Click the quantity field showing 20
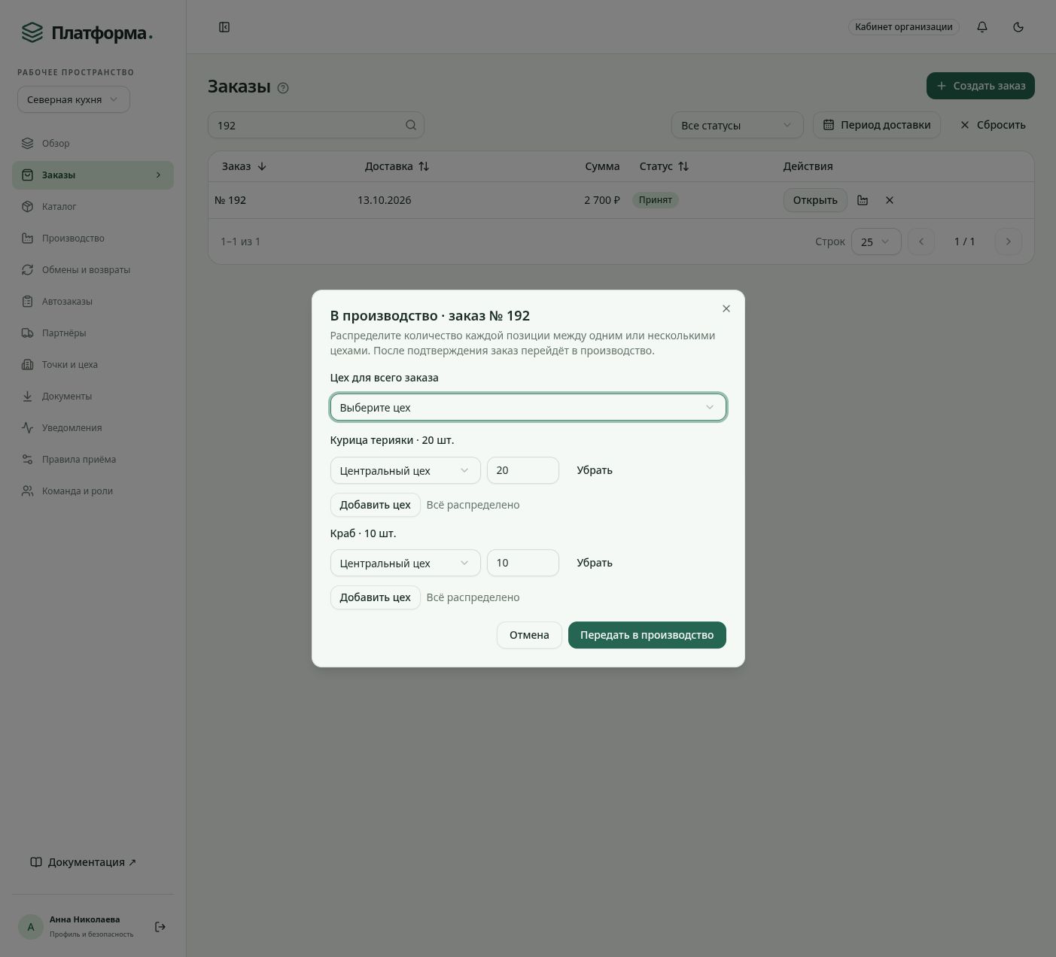1056x957 pixels. [x=523, y=470]
